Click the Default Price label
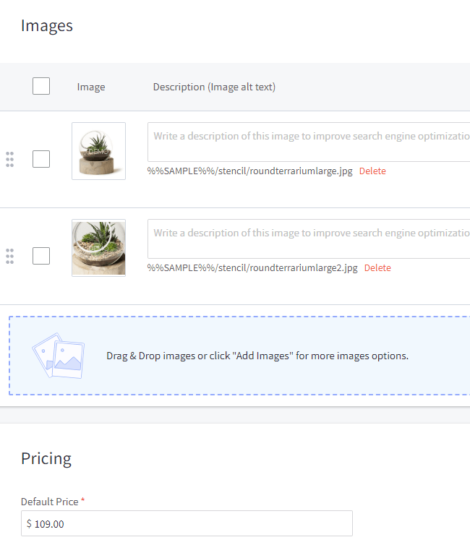Viewport: 470px width, 545px height. (49, 502)
